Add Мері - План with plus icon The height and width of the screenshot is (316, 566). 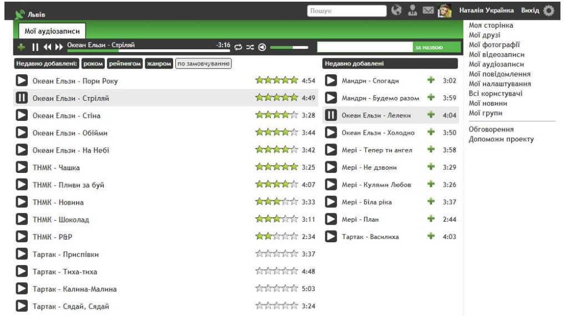431,218
